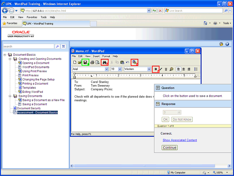Open the WordPad Format menu
This screenshot has height=176, width=234.
pos(106,56)
